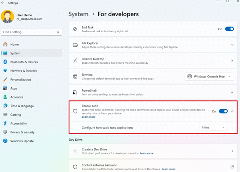Open the Inline sudo mode dropdown

(213, 127)
